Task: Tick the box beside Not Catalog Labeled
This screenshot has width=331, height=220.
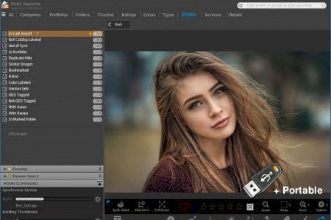Action: (x=5, y=40)
